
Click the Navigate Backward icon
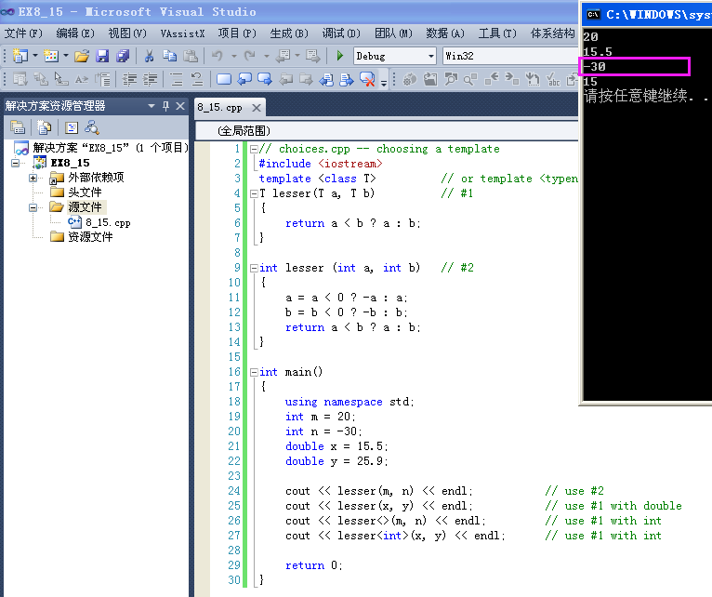pyautogui.click(x=283, y=56)
